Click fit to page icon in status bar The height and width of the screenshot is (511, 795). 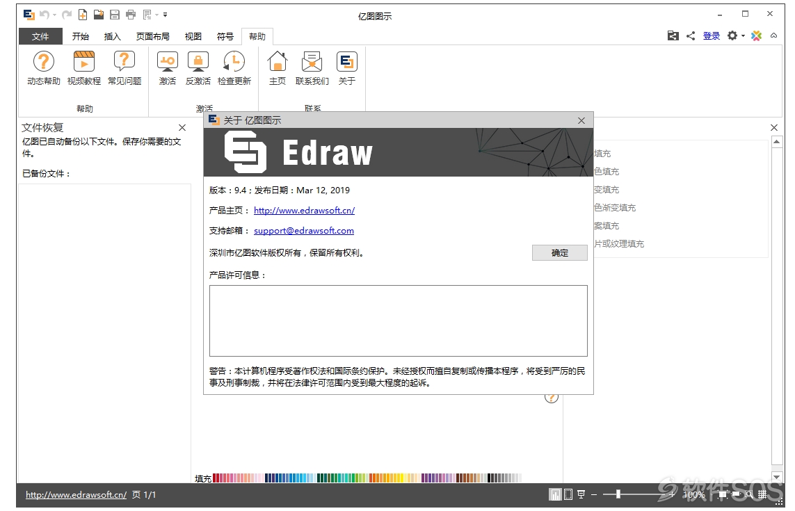[723, 494]
